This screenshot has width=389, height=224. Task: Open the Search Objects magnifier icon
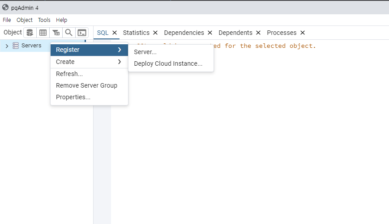click(69, 33)
